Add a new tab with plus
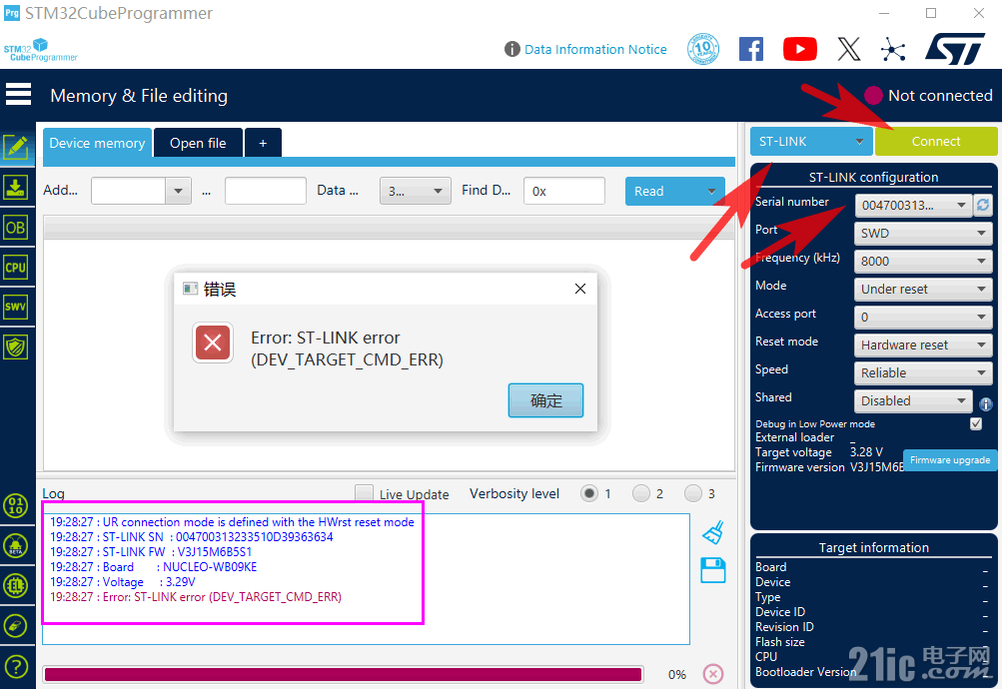1002x689 pixels. pyautogui.click(x=263, y=143)
